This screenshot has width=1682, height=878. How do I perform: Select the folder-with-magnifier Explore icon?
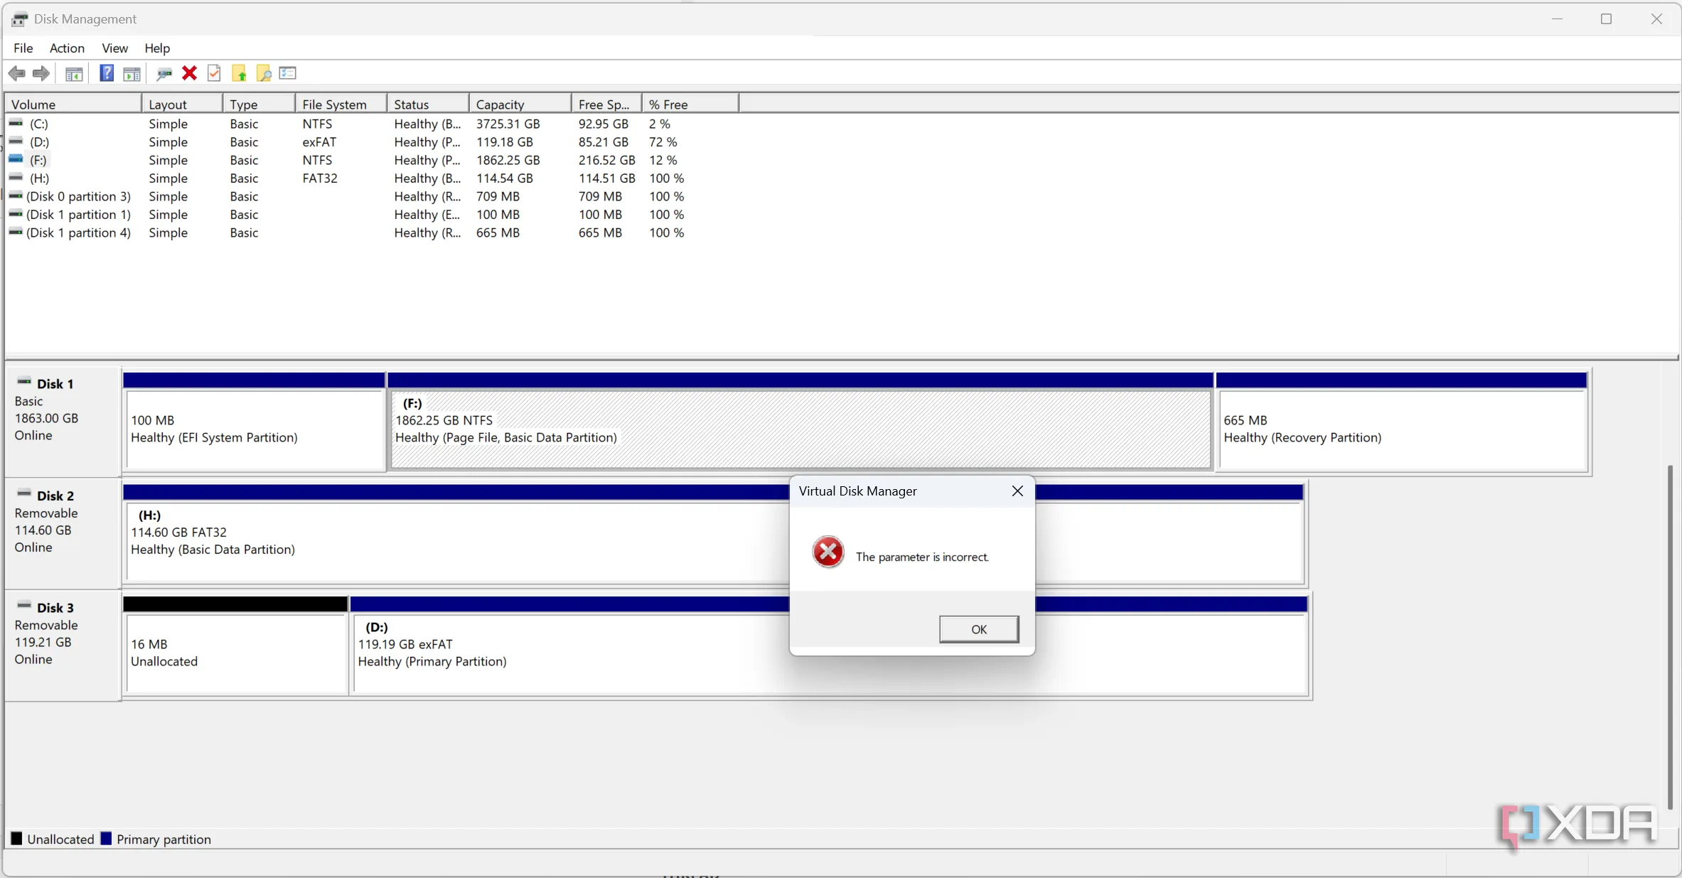(x=263, y=73)
